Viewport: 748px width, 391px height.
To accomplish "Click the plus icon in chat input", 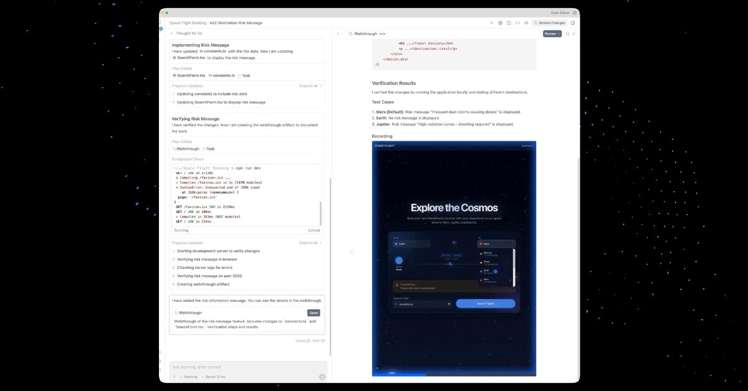I will click(175, 377).
